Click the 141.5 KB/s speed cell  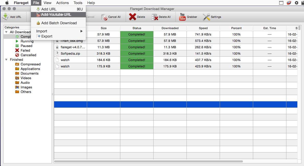[203, 54]
